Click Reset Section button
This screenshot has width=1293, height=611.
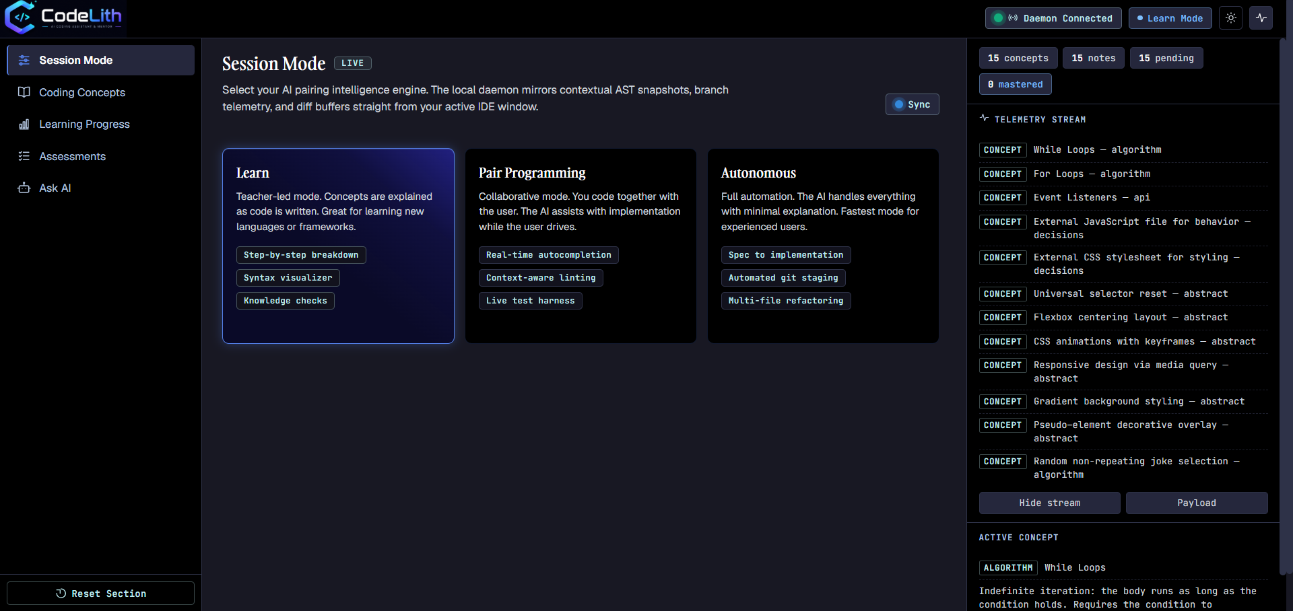pos(101,594)
